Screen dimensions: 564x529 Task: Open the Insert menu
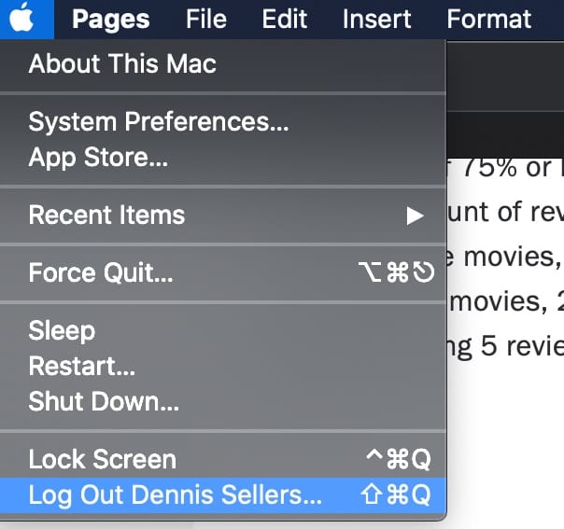[377, 19]
